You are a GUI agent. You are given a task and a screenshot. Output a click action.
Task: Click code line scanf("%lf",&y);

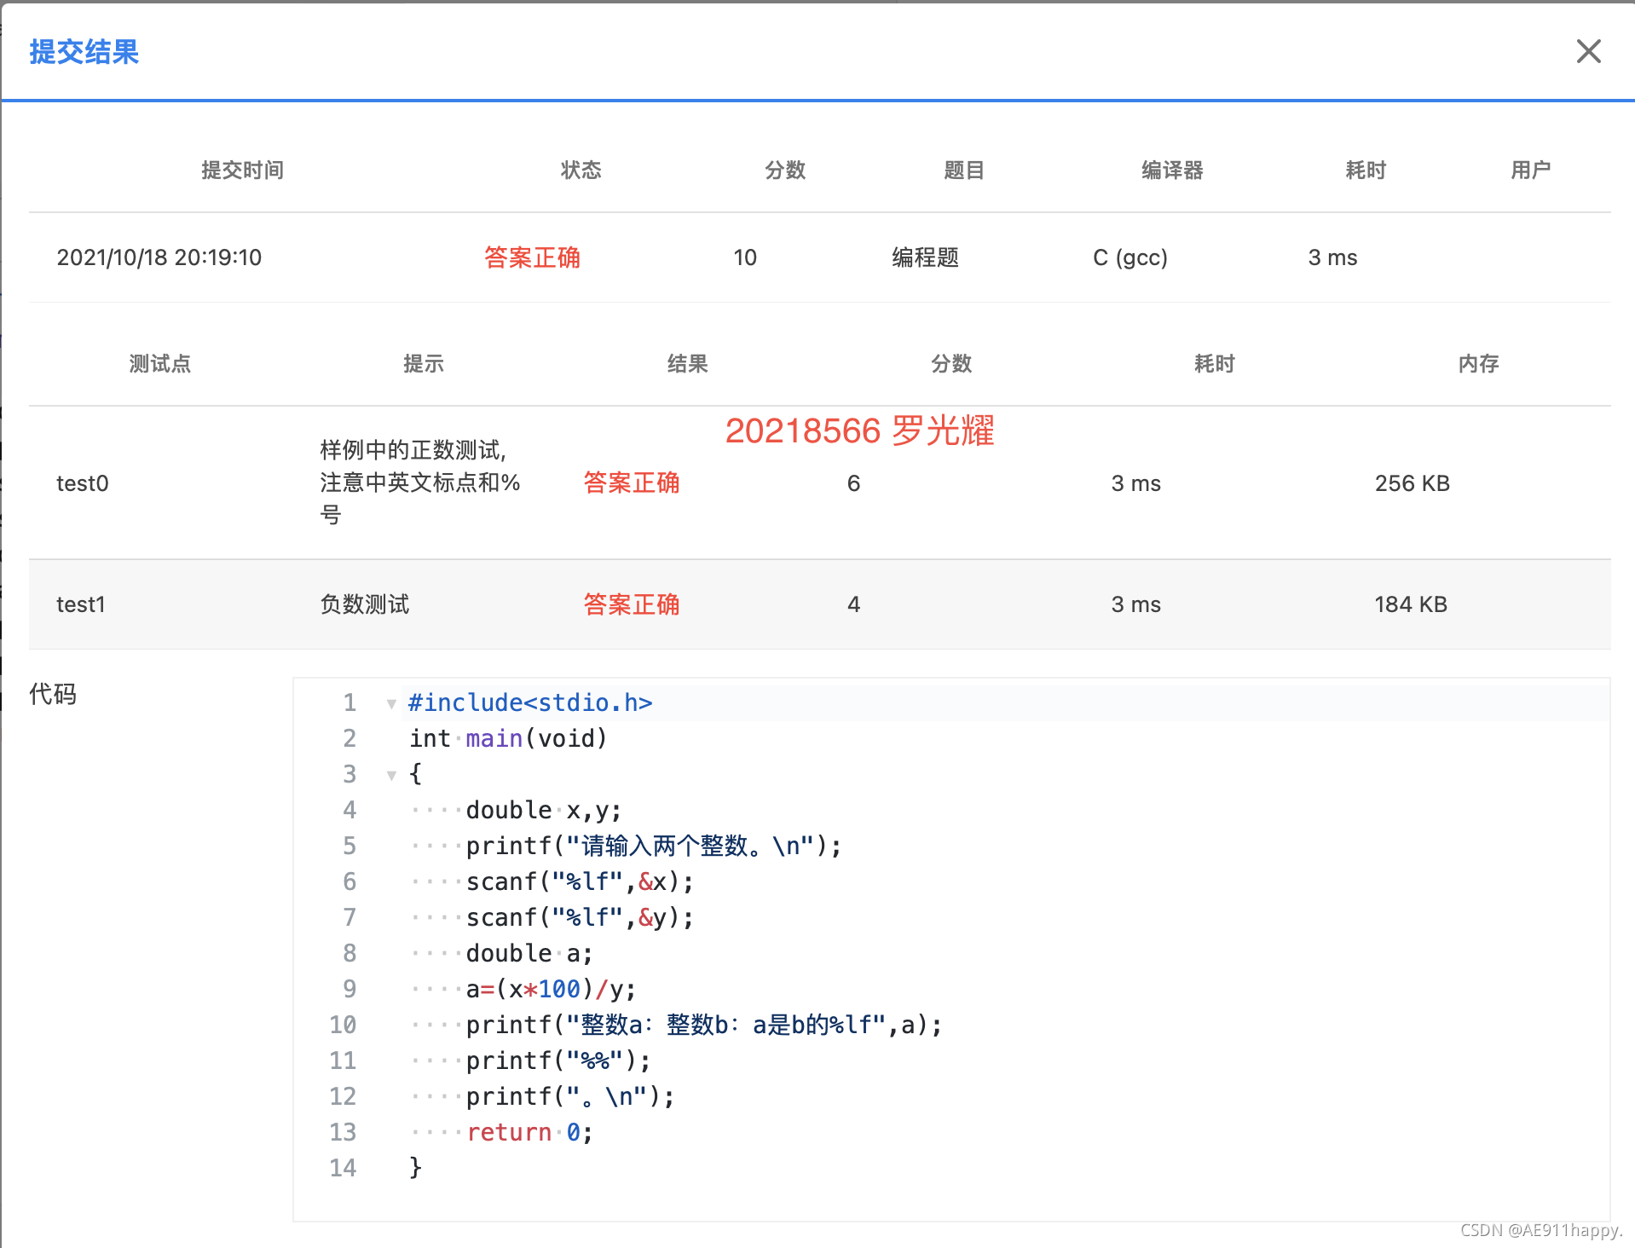580,917
